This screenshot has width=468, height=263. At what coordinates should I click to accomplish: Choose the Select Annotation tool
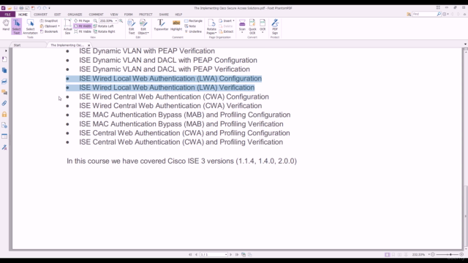[30, 26]
